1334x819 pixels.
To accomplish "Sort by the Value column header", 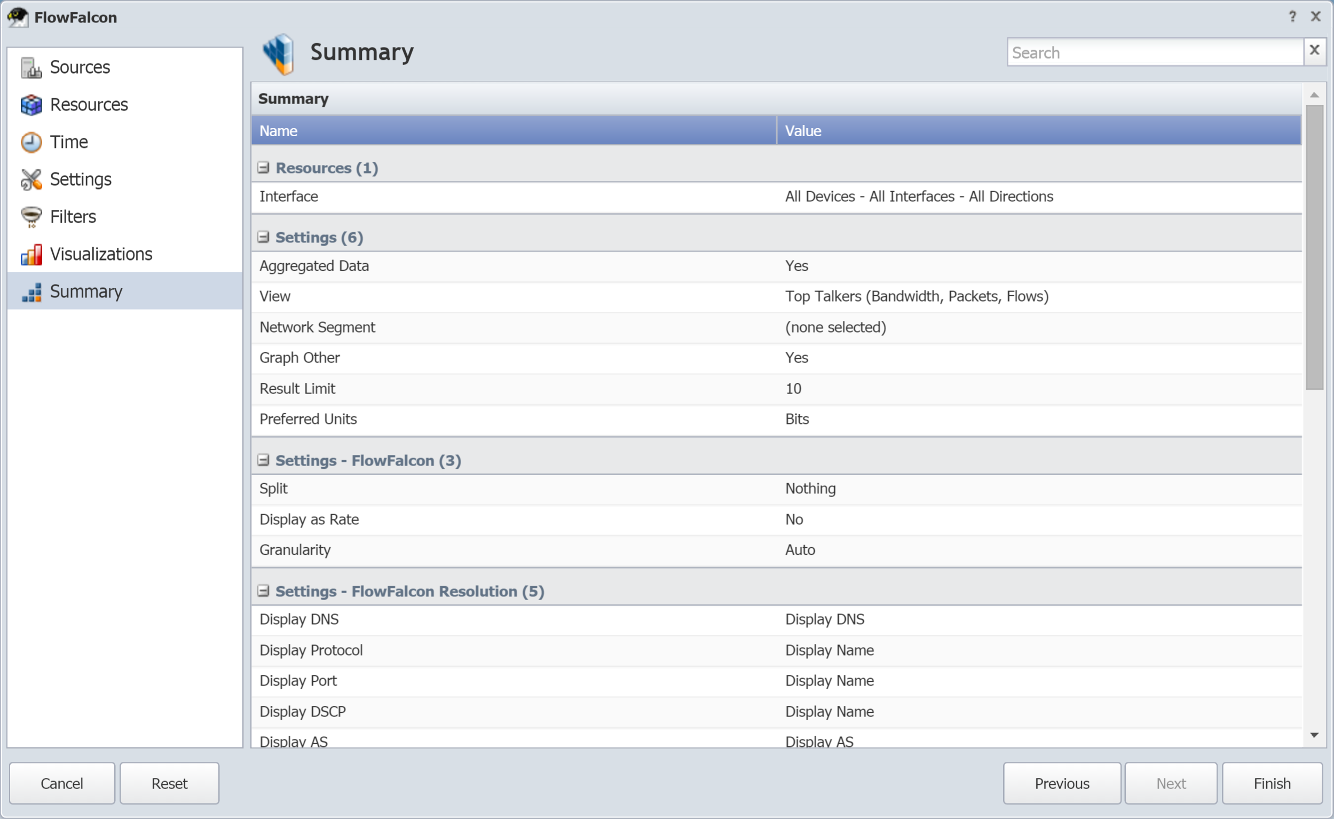I will coord(1039,131).
